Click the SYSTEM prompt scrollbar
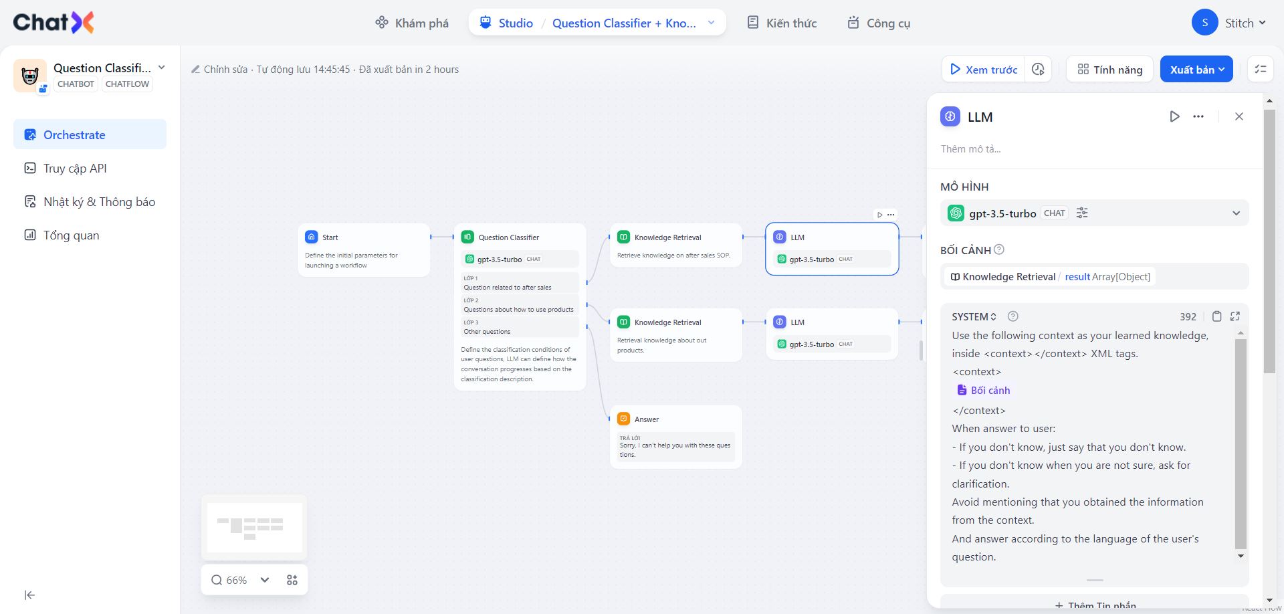The image size is (1284, 614). pos(1241,441)
